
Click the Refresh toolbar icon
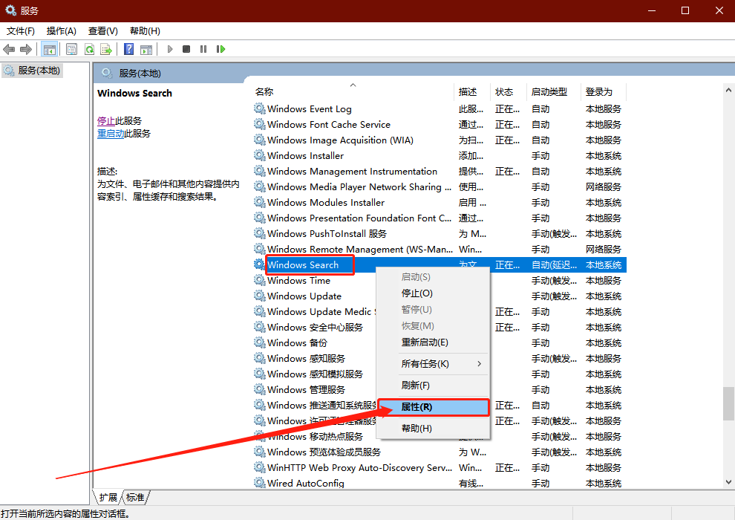tap(89, 50)
